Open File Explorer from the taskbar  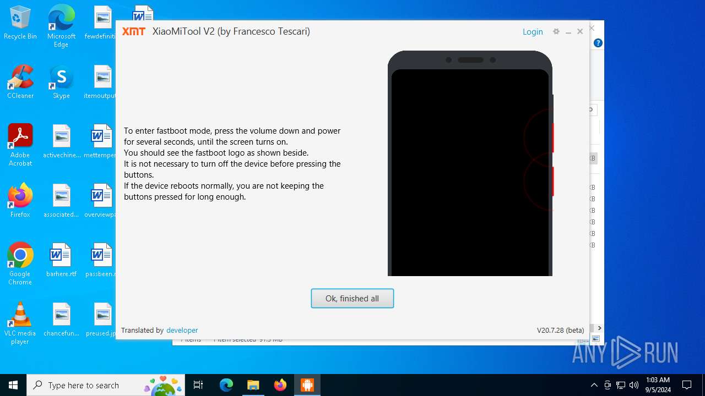[253, 385]
